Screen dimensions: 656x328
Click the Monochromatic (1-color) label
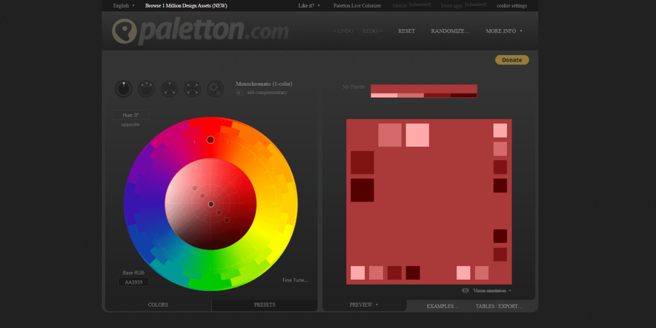264,84
